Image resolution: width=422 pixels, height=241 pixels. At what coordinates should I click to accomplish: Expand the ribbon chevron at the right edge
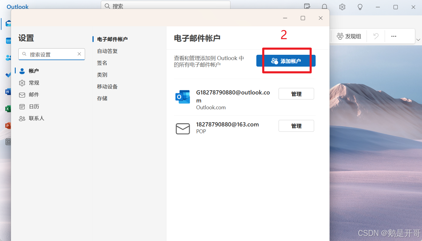click(418, 40)
